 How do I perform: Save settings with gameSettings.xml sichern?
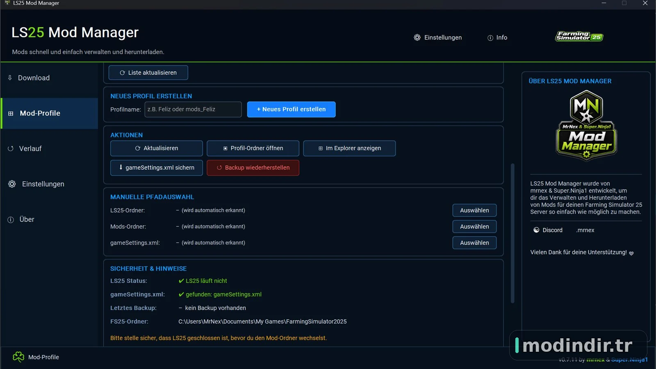(x=157, y=168)
